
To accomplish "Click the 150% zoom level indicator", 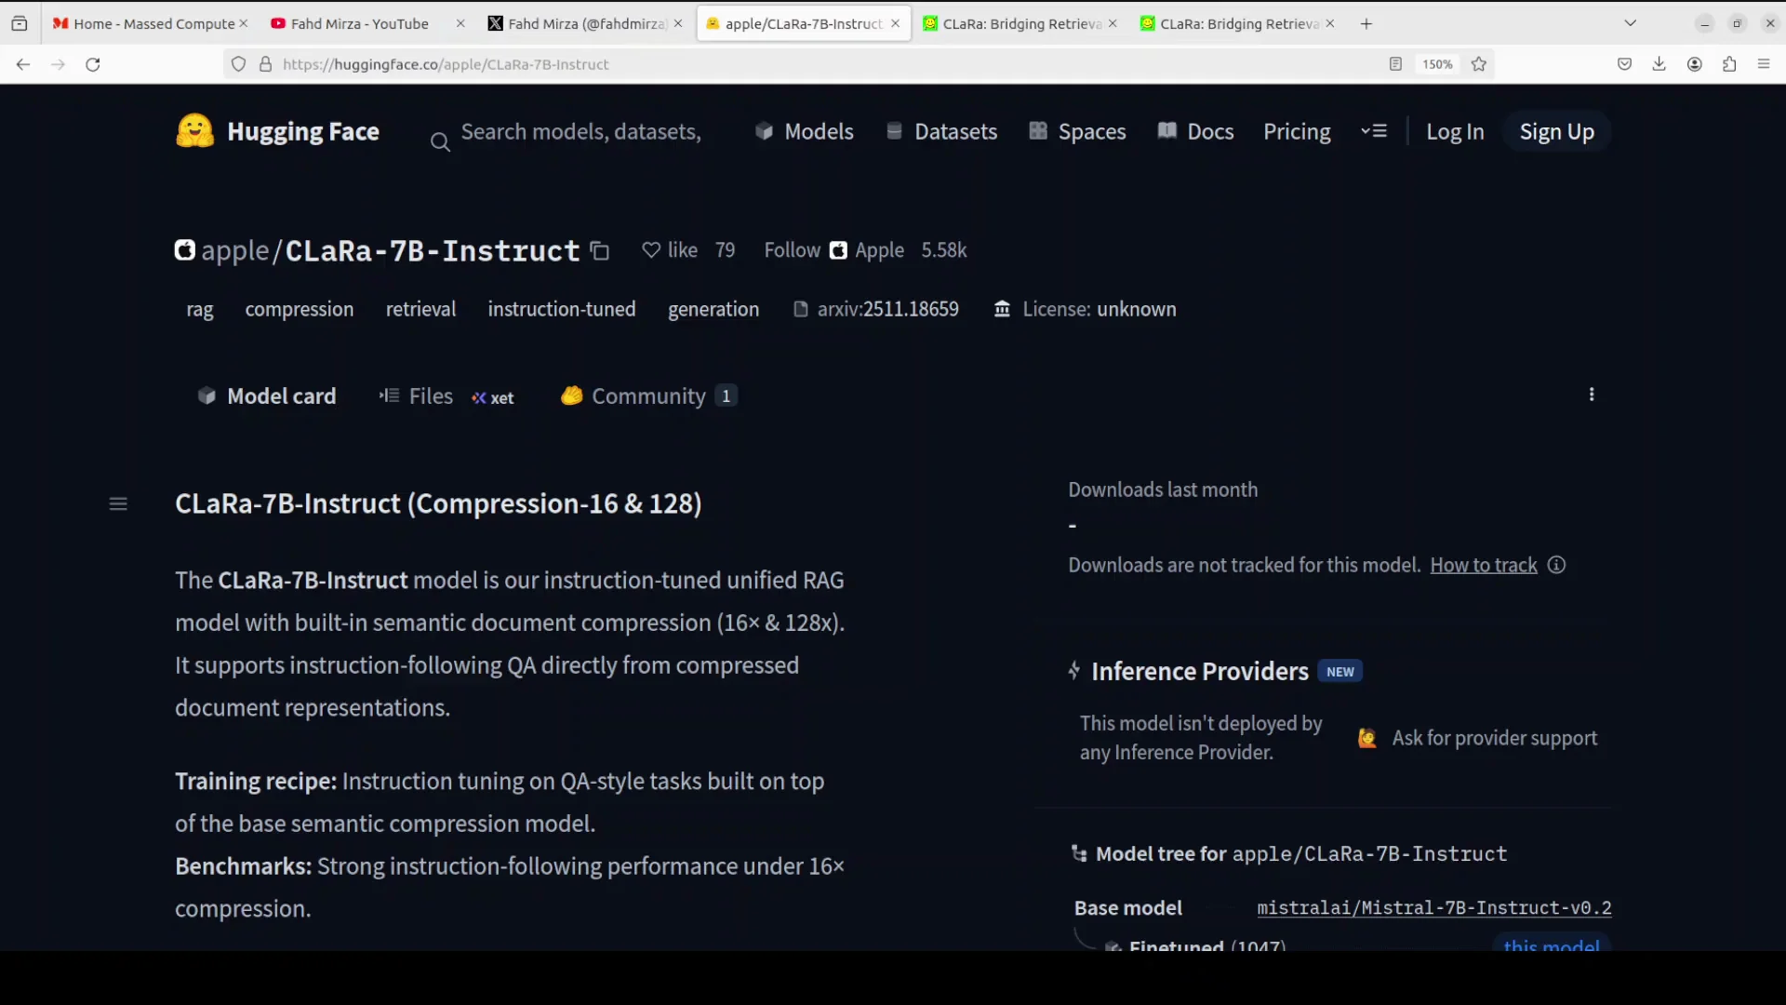I will click(1437, 64).
